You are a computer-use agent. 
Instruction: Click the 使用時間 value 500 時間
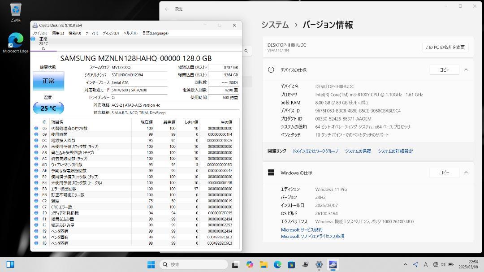click(x=224, y=98)
